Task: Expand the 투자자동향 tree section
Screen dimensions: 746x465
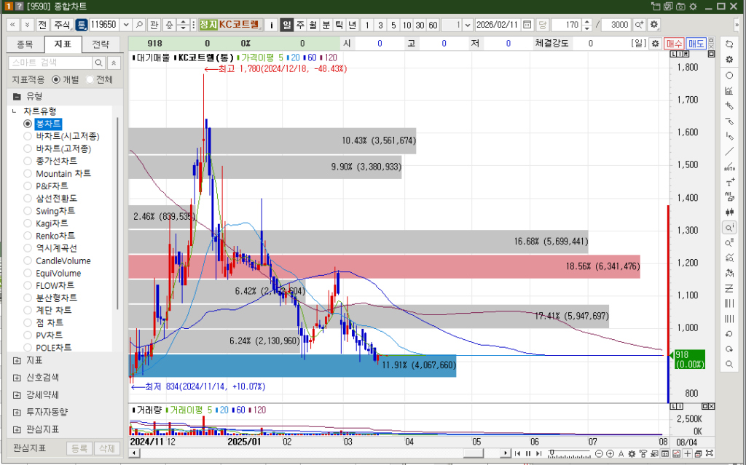Action: pyautogui.click(x=17, y=412)
